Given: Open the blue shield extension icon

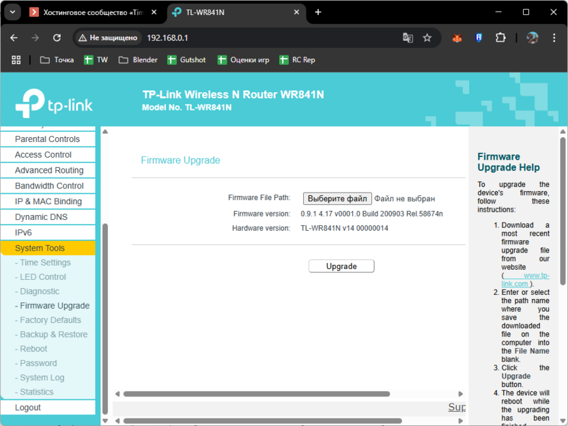Looking at the screenshot, I should [x=479, y=38].
